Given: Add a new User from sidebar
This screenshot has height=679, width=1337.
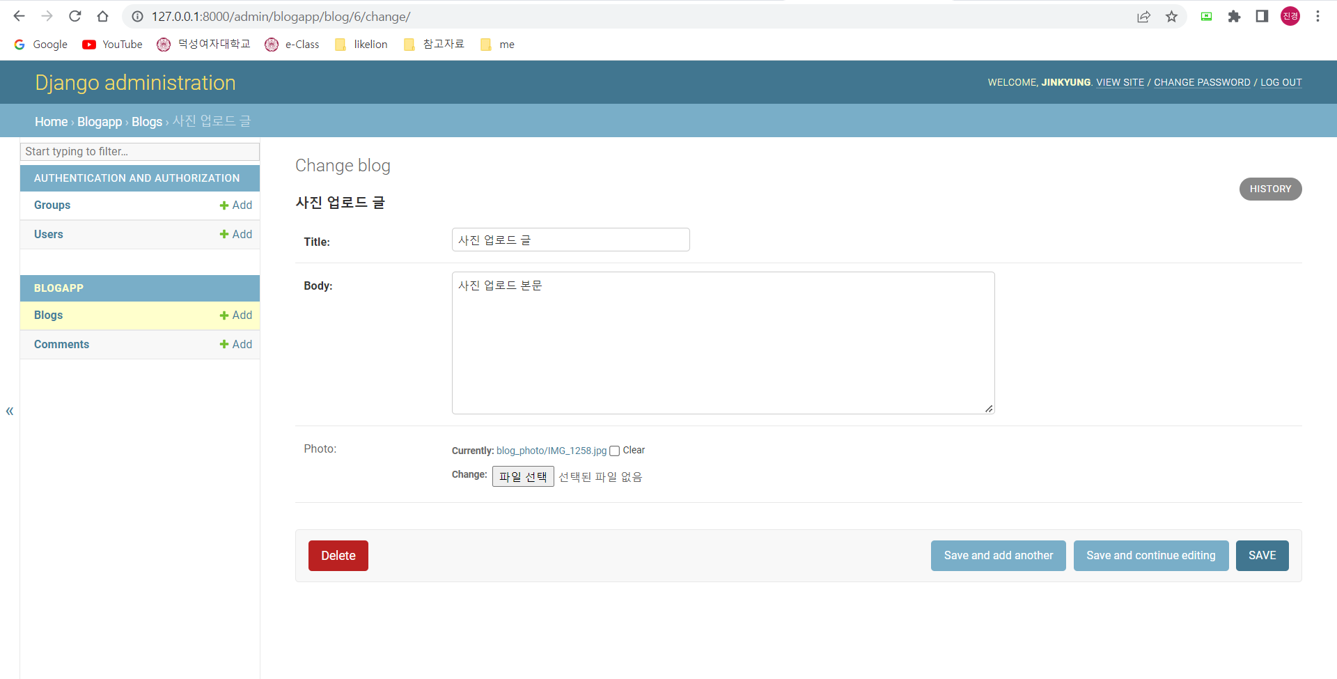Looking at the screenshot, I should (x=236, y=235).
